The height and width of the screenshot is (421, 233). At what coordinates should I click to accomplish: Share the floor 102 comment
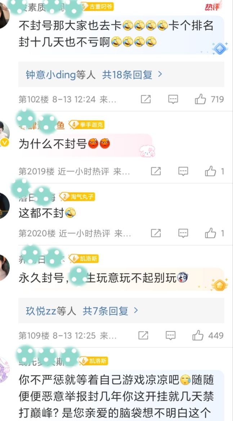146,99
